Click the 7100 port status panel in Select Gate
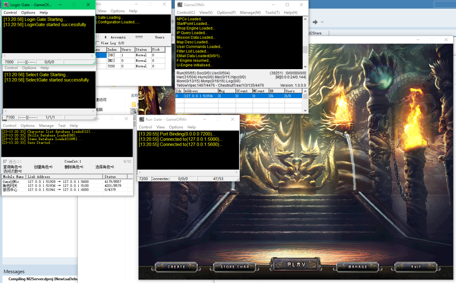 (x=10, y=117)
